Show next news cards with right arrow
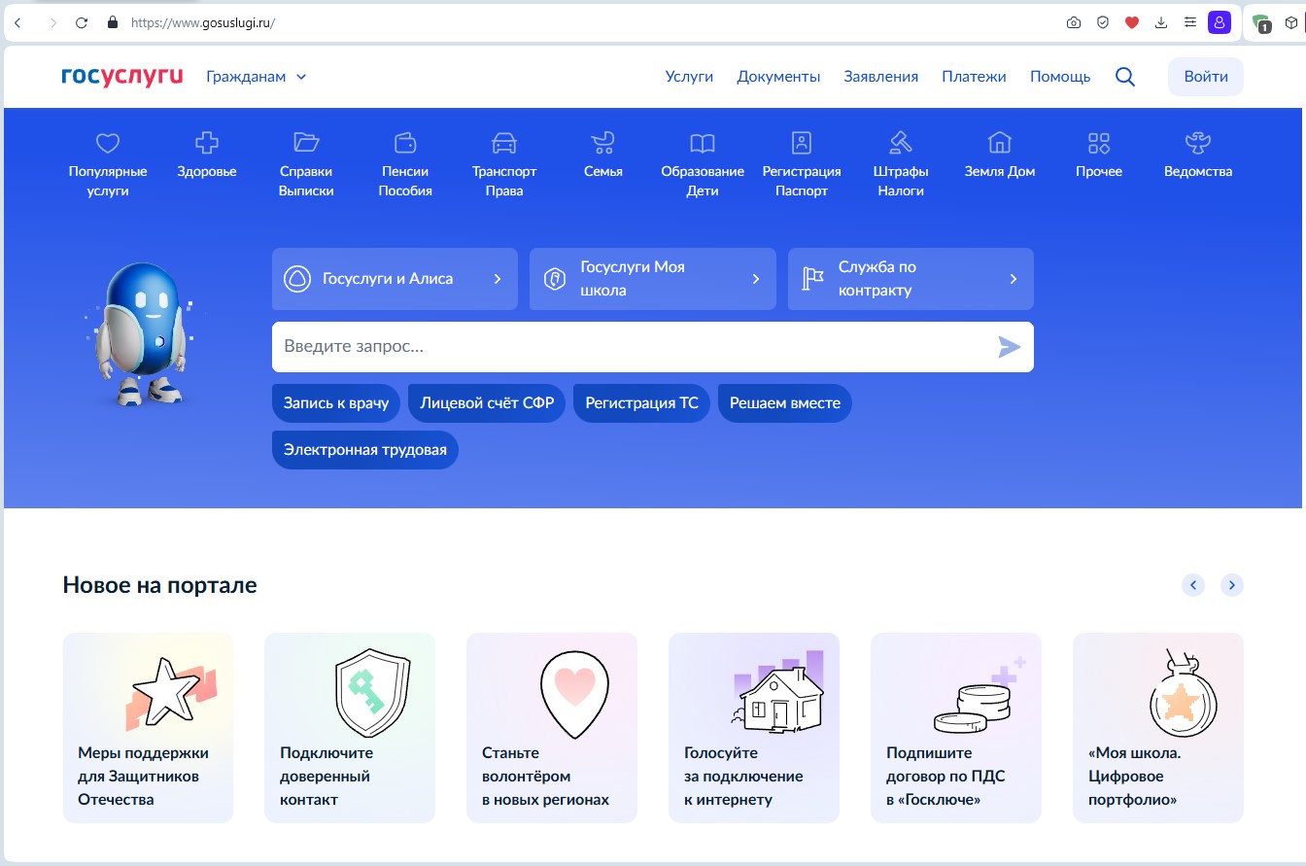The image size is (1306, 866). (x=1231, y=585)
